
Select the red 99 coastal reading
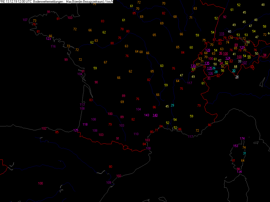(66, 60)
